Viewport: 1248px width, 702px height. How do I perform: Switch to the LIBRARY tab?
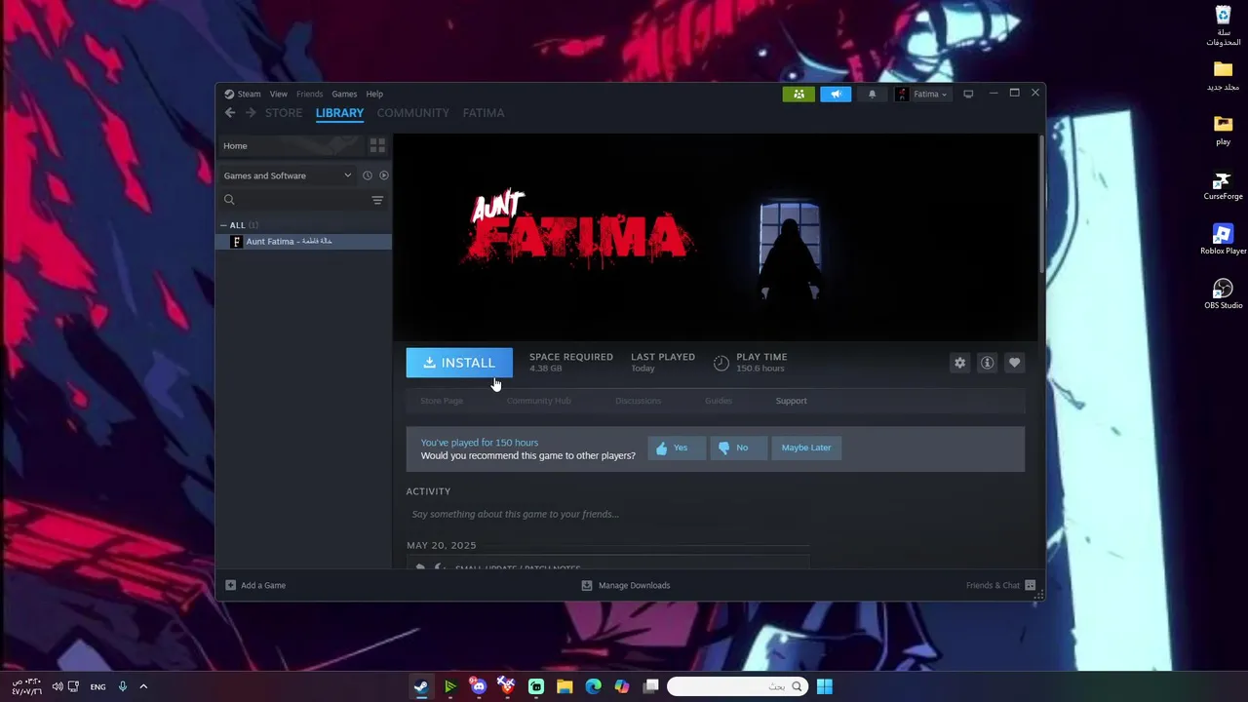click(x=339, y=113)
